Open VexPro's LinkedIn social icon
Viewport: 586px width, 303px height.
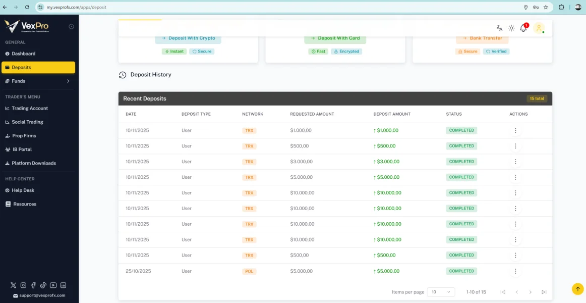point(63,285)
